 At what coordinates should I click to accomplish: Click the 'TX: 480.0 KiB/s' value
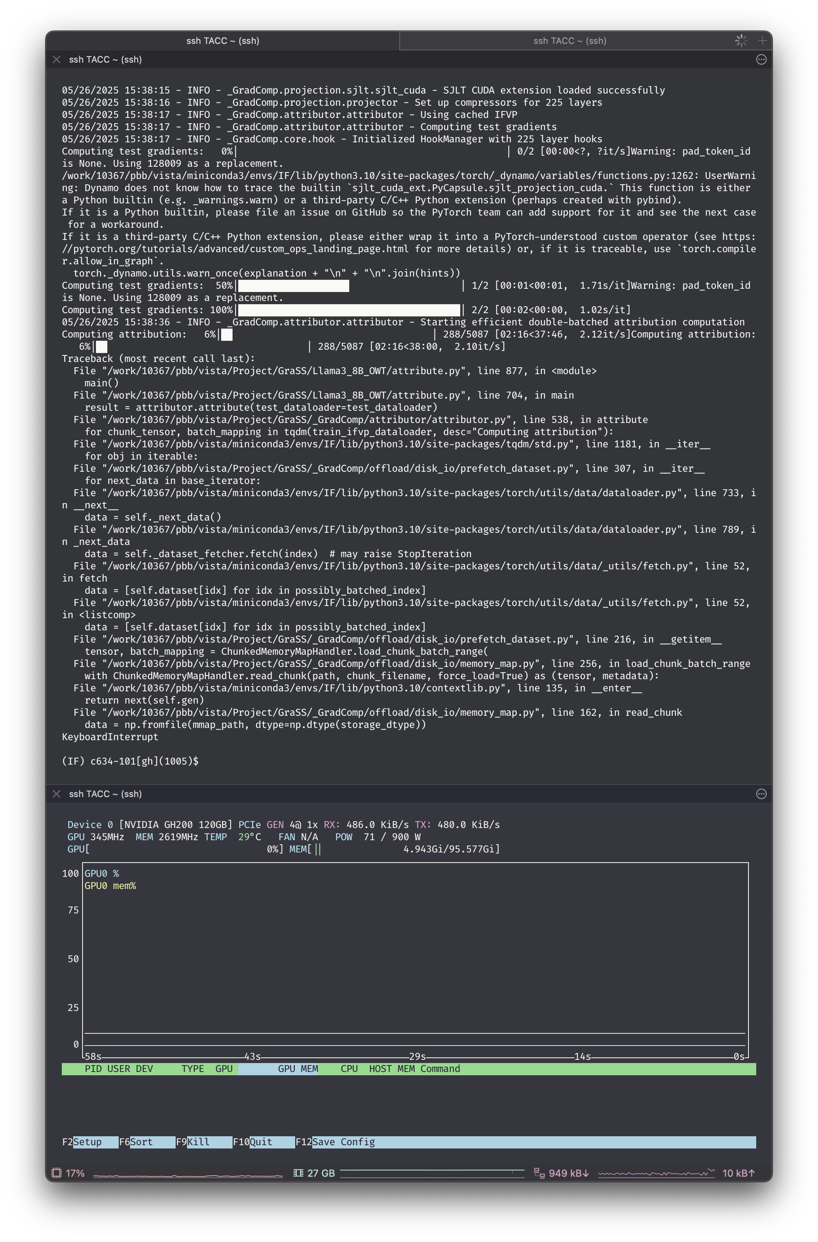pyautogui.click(x=457, y=824)
